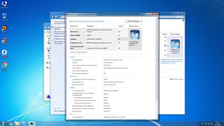Click the volume speaker tray icon
The image size is (224, 126).
[212, 124]
